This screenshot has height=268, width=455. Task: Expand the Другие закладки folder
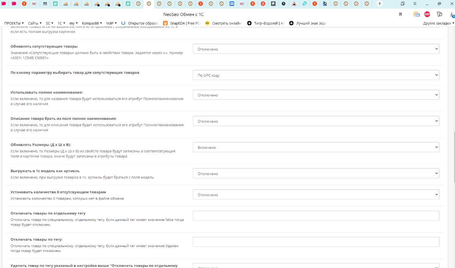[x=438, y=23]
